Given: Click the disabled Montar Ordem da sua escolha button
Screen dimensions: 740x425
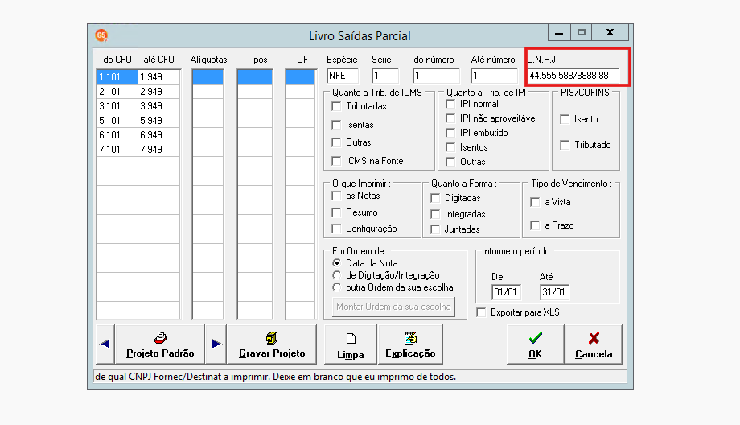Looking at the screenshot, I should (x=393, y=307).
